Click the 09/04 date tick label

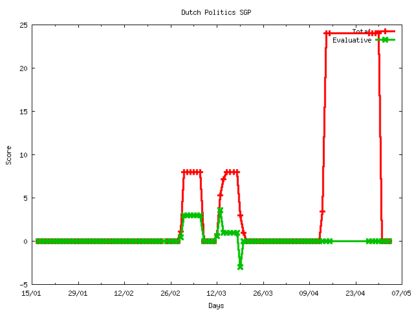point(309,293)
